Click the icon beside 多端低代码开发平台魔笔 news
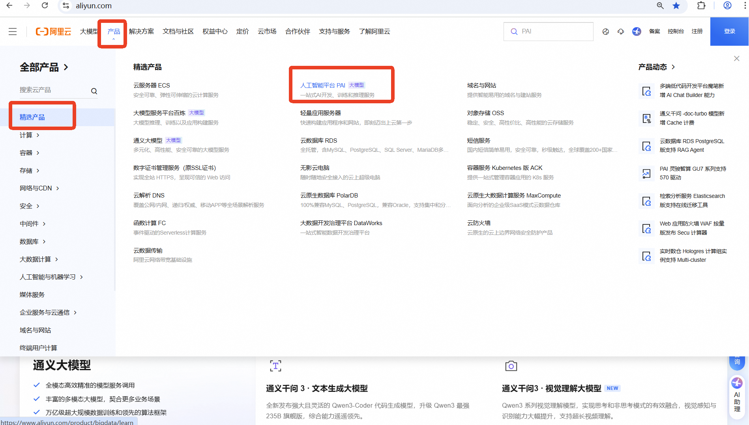 646,91
